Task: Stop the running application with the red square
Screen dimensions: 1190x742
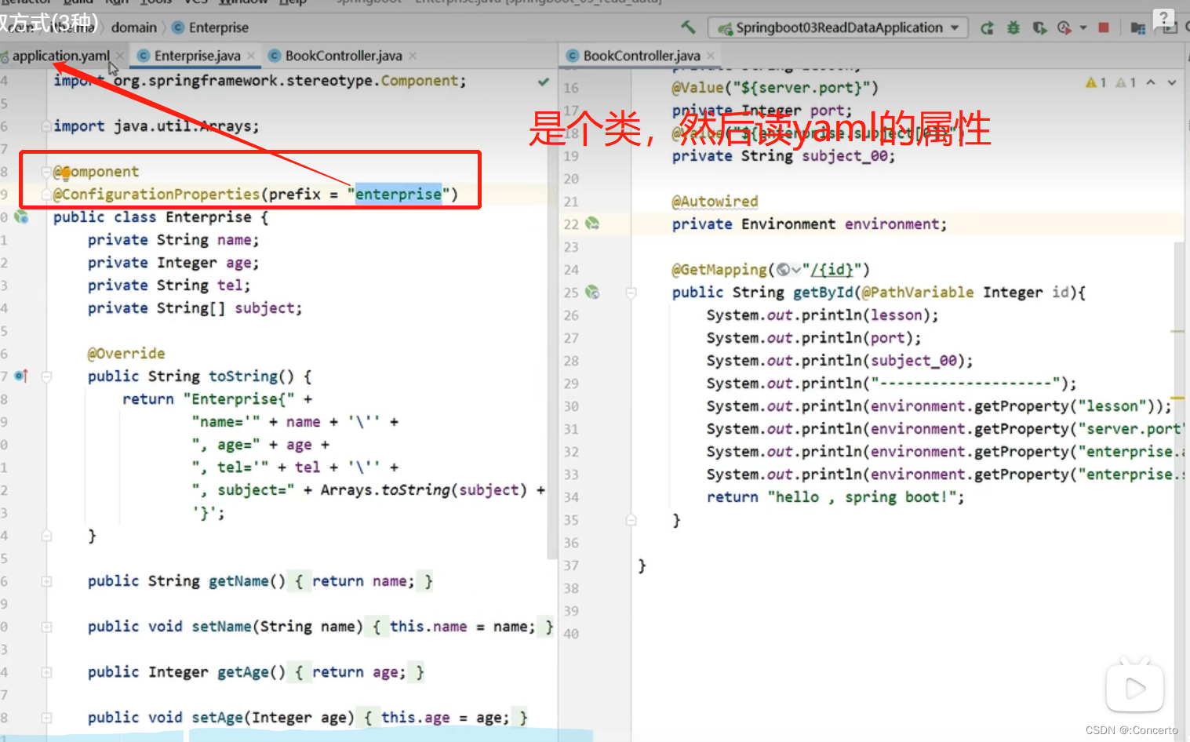Action: (1104, 27)
